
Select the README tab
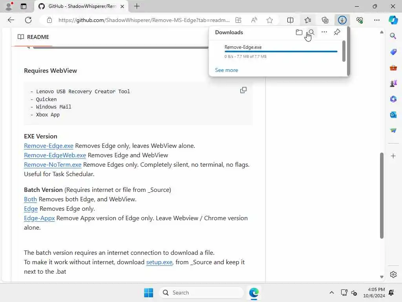point(33,37)
